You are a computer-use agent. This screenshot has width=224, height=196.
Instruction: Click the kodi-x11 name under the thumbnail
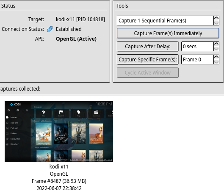(x=59, y=166)
